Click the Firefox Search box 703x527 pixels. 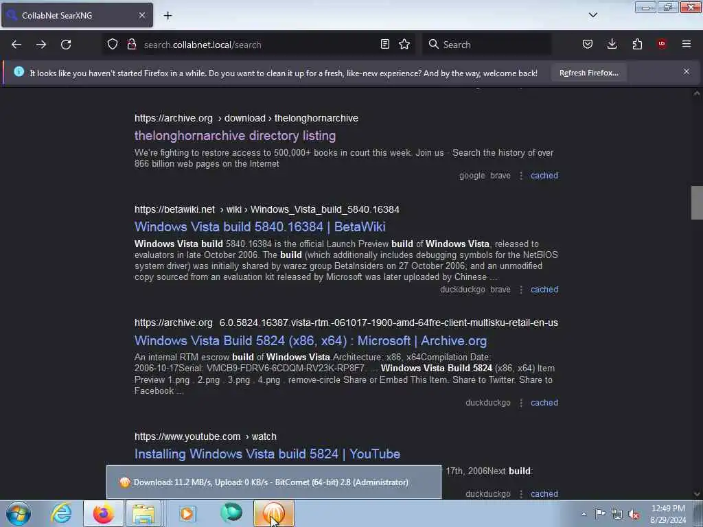click(x=487, y=45)
